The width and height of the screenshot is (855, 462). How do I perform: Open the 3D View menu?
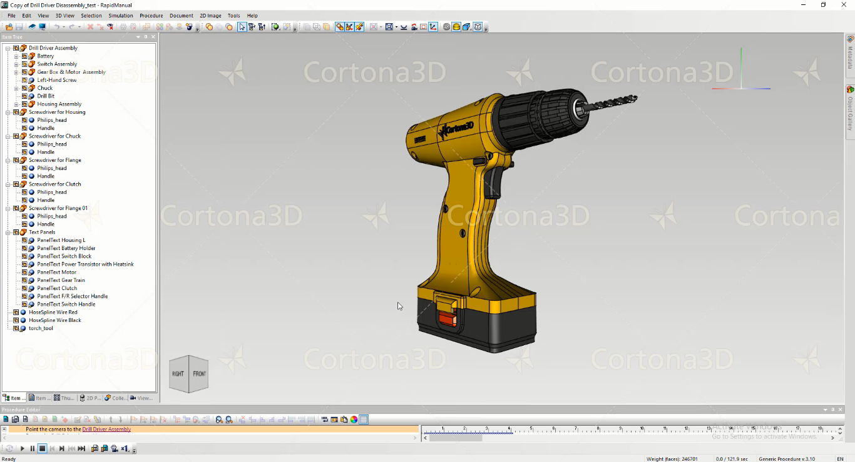pyautogui.click(x=64, y=16)
